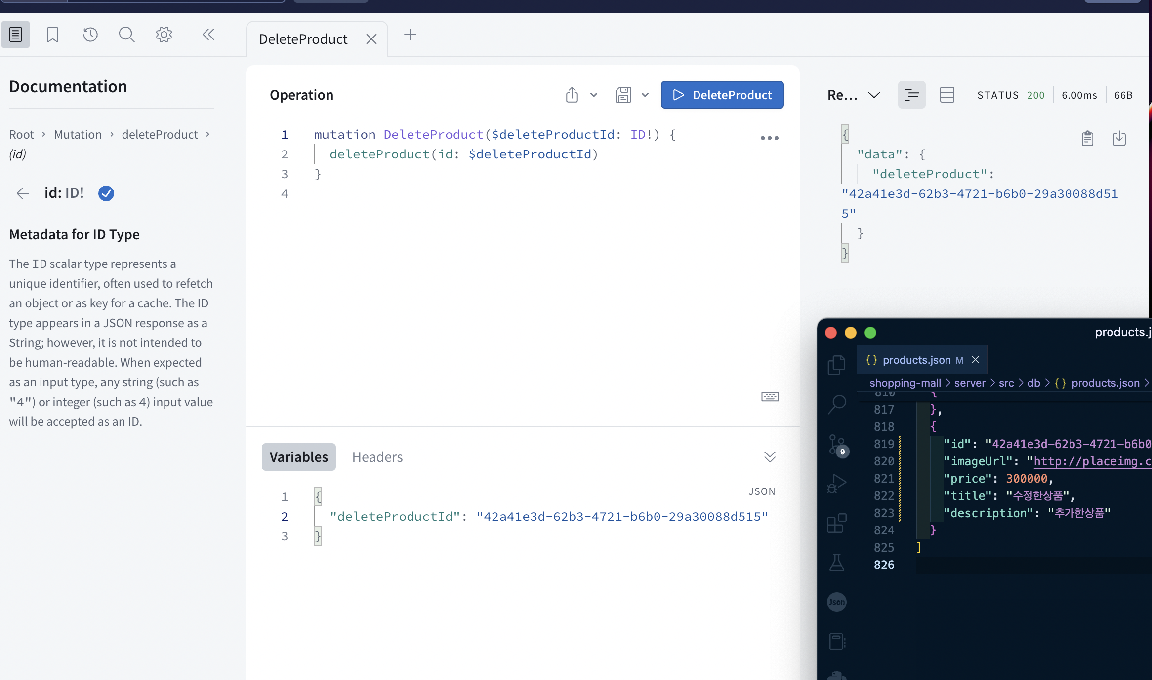This screenshot has width=1152, height=680.
Task: Run the DeleteProduct mutation button
Action: (x=722, y=95)
